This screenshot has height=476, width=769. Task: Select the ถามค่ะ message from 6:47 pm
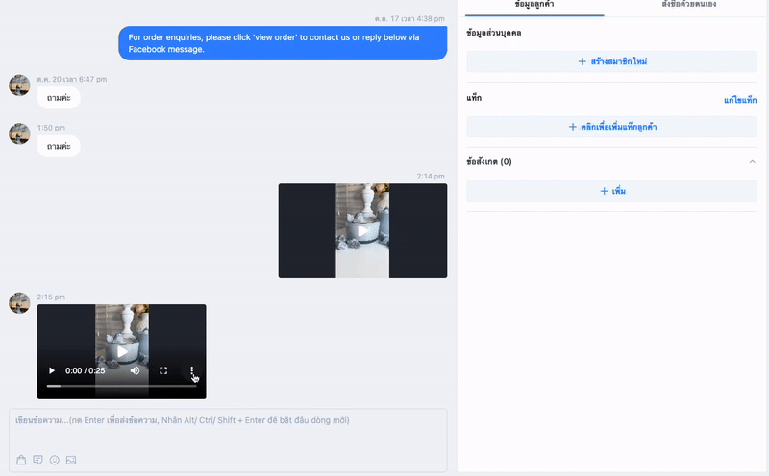click(x=59, y=98)
